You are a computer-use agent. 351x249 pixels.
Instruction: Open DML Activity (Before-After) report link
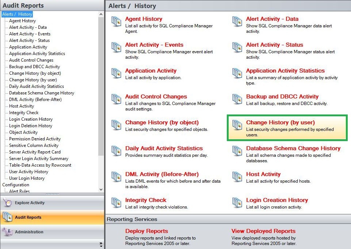point(162,174)
